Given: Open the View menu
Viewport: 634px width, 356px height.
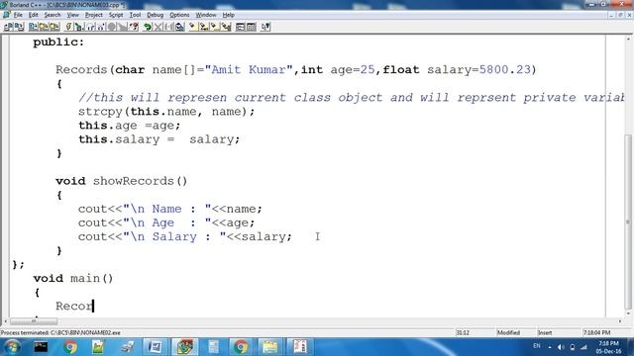Looking at the screenshot, I should click(72, 15).
